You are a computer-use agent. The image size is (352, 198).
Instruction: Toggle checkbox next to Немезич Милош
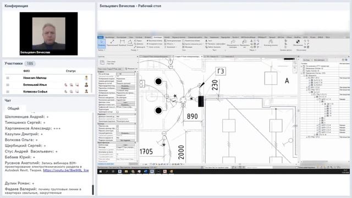point(8,78)
